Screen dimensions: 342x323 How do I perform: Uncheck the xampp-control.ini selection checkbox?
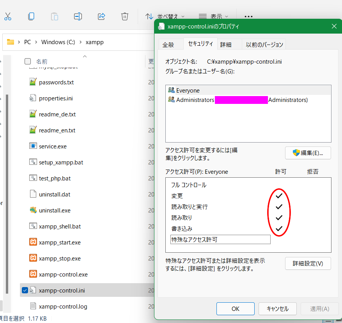(x=25, y=290)
